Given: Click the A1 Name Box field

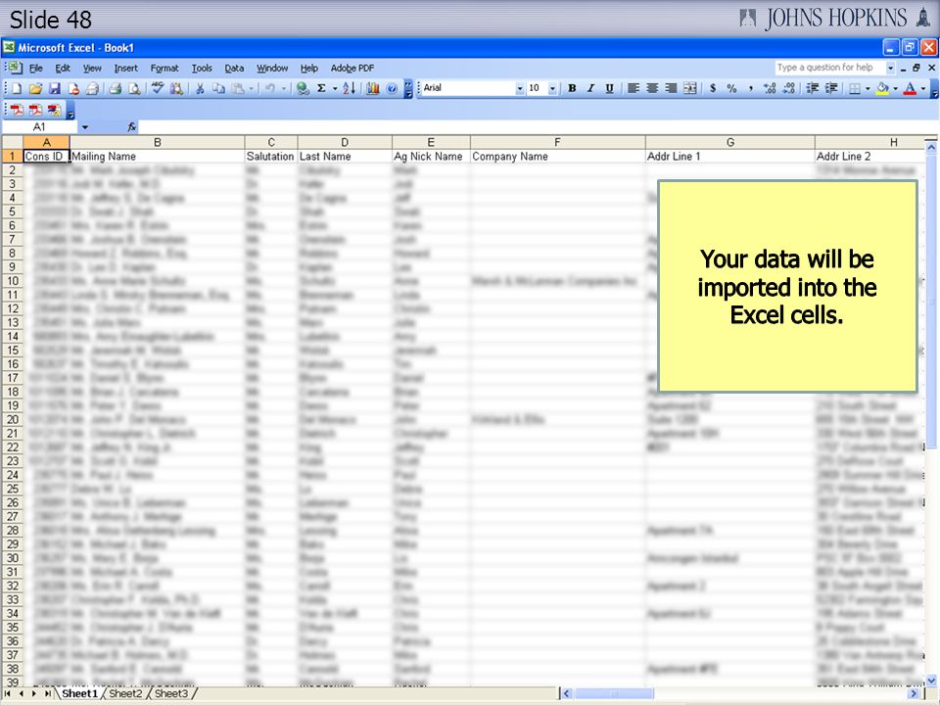Looking at the screenshot, I should pos(39,127).
